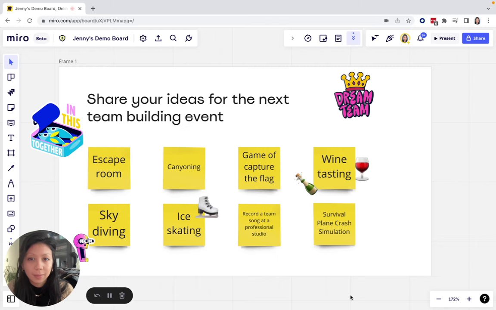Expand more tools in left toolbar

click(10, 244)
